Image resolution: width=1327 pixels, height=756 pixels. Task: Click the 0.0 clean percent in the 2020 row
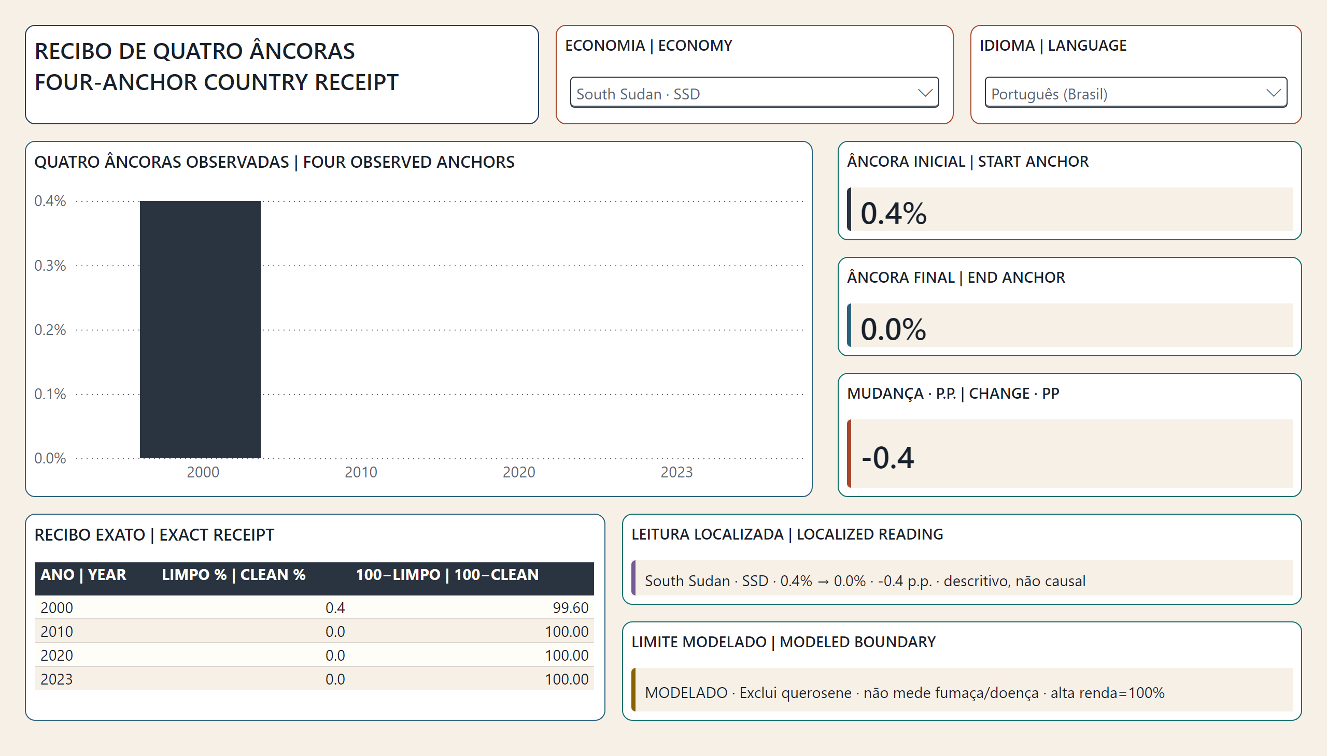[x=335, y=655]
